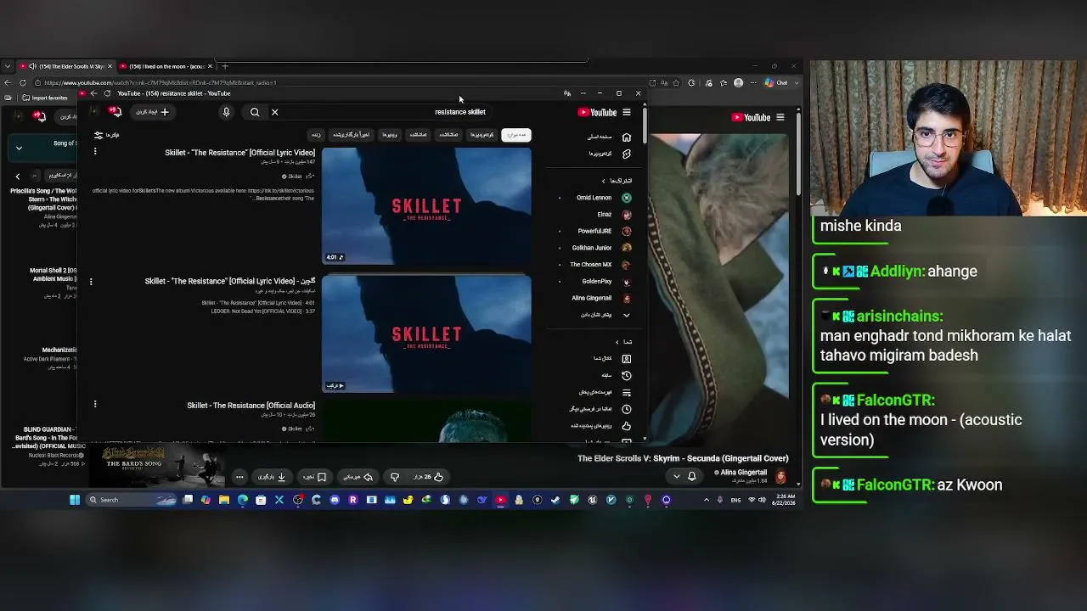Select the filter chip next to All
Image resolution: width=1087 pixels, height=611 pixels.
point(482,135)
